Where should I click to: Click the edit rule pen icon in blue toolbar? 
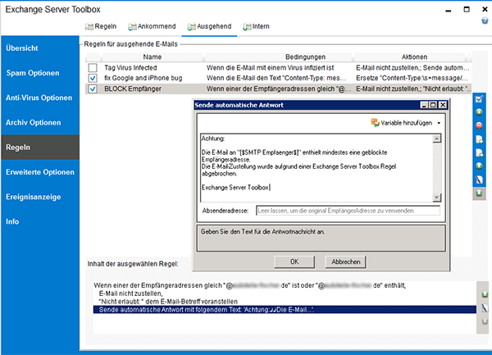tap(479, 180)
